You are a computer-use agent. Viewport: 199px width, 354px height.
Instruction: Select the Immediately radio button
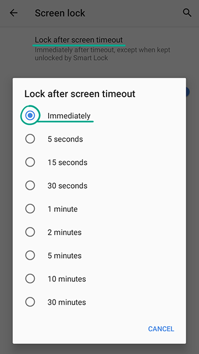[x=30, y=115]
